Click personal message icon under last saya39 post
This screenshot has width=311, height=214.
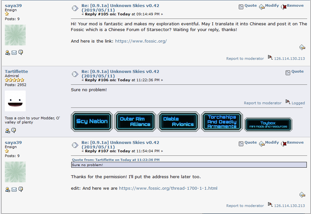21,189
